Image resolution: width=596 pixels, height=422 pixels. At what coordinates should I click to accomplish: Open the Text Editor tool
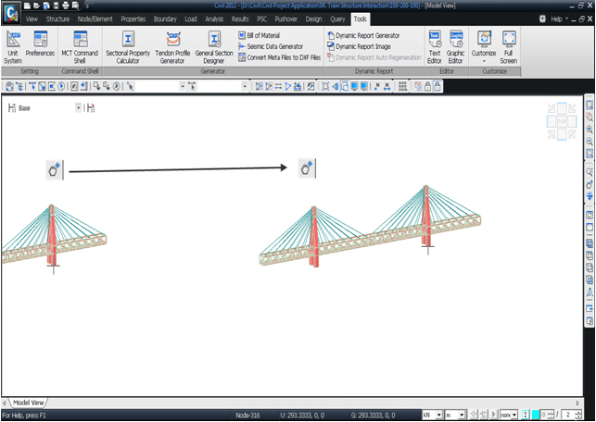[435, 43]
